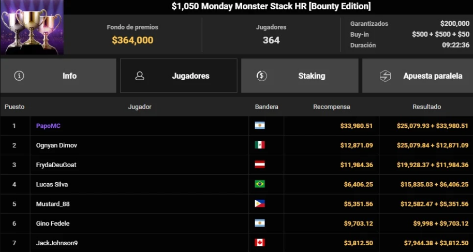Image resolution: width=473 pixels, height=252 pixels.
Task: Switch to the Staking tab
Action: pyautogui.click(x=300, y=76)
